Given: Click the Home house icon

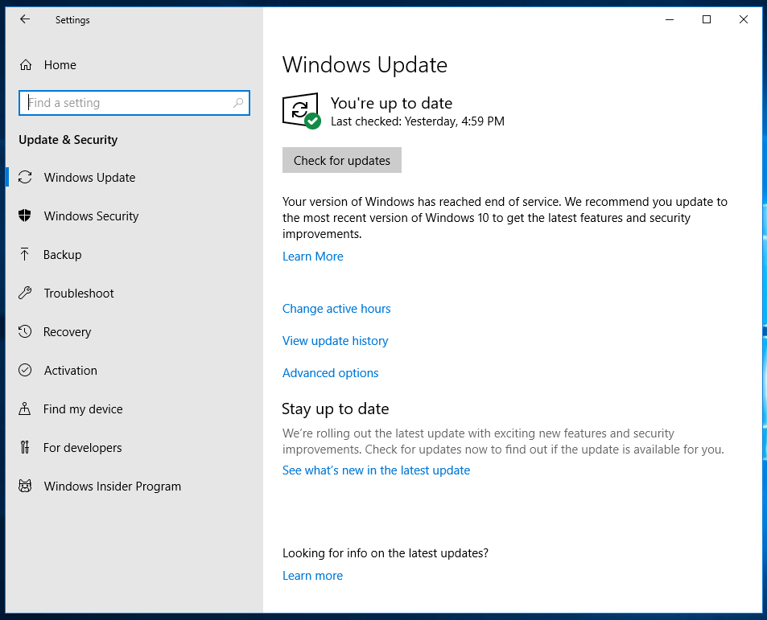Looking at the screenshot, I should [26, 65].
